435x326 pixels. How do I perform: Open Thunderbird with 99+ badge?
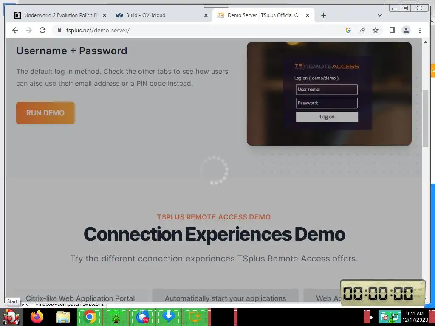click(x=142, y=317)
